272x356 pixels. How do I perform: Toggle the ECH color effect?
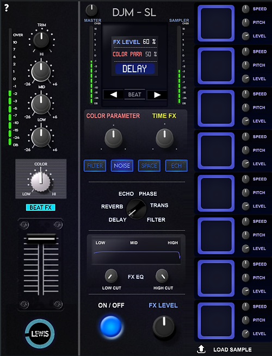[x=176, y=166]
